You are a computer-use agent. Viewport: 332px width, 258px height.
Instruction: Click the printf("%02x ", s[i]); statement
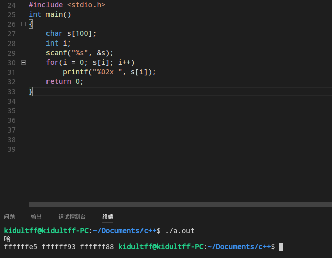[x=109, y=72]
